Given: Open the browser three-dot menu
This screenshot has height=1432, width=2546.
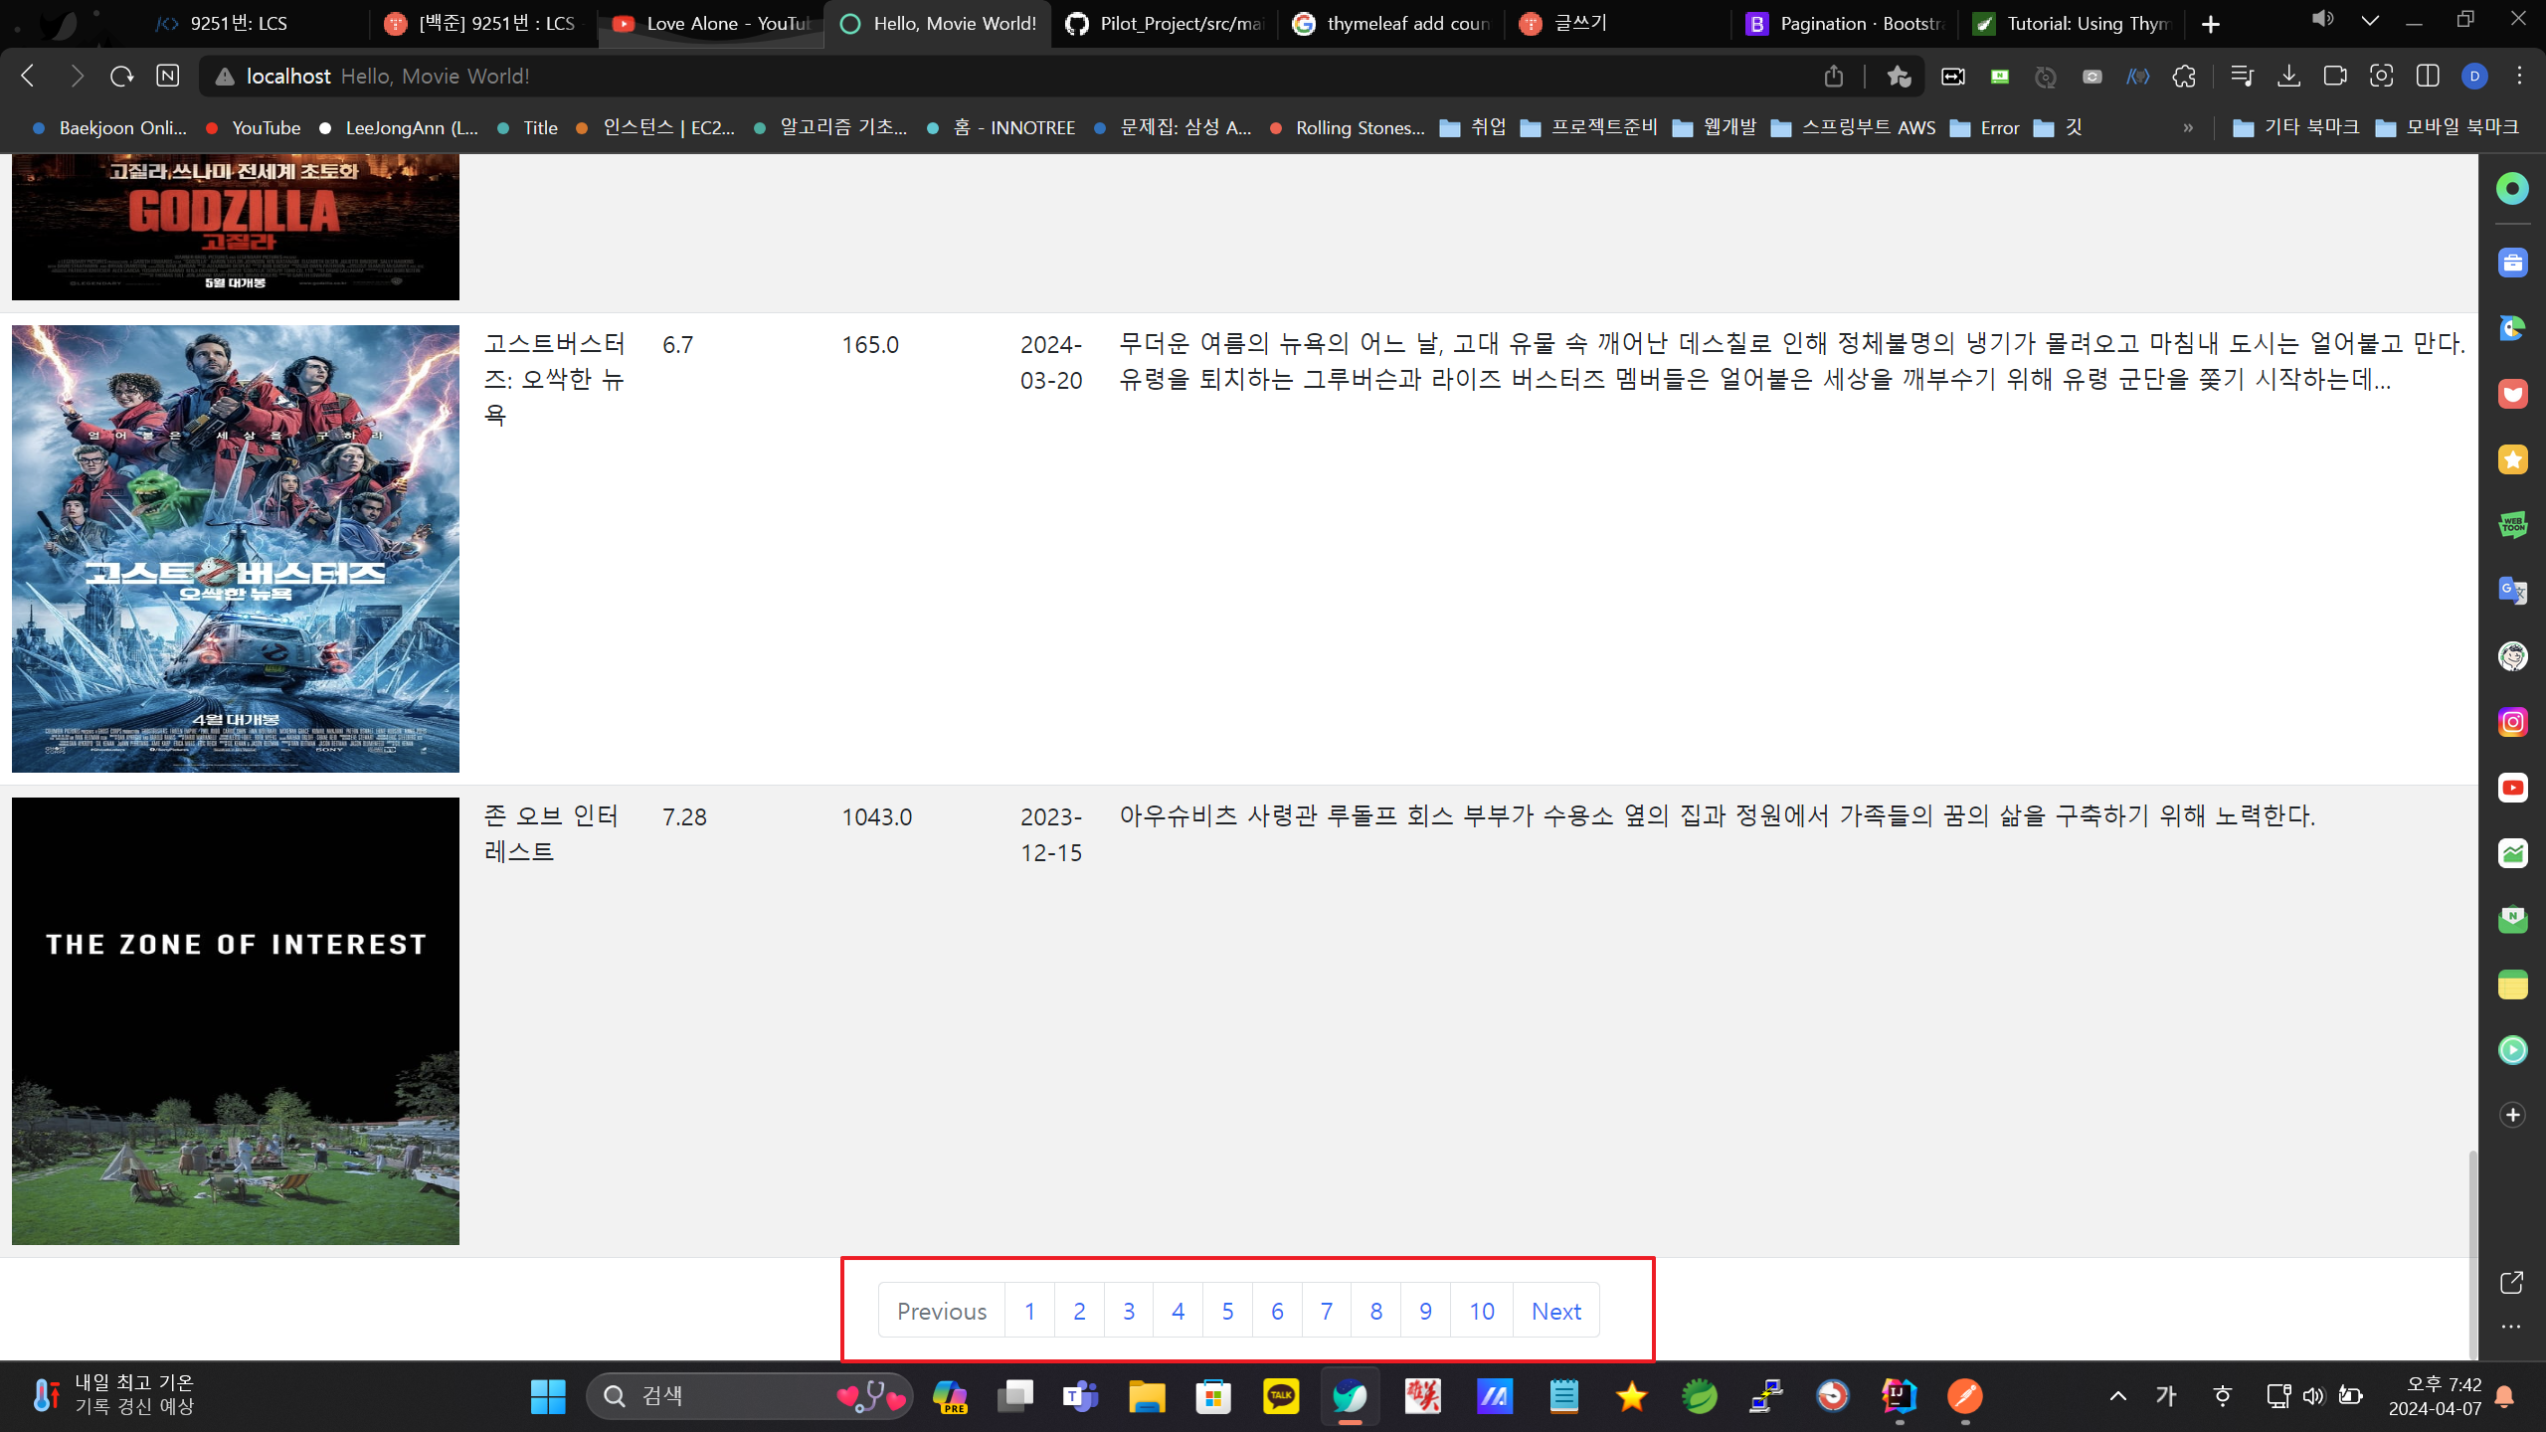Looking at the screenshot, I should 2519,76.
